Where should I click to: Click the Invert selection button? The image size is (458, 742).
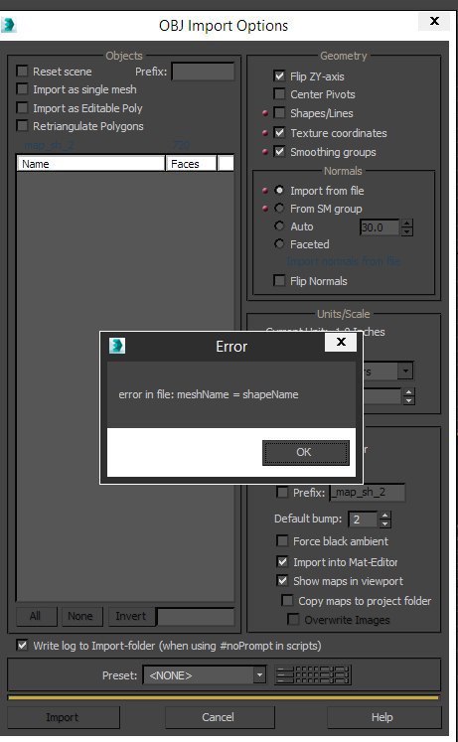click(x=131, y=616)
